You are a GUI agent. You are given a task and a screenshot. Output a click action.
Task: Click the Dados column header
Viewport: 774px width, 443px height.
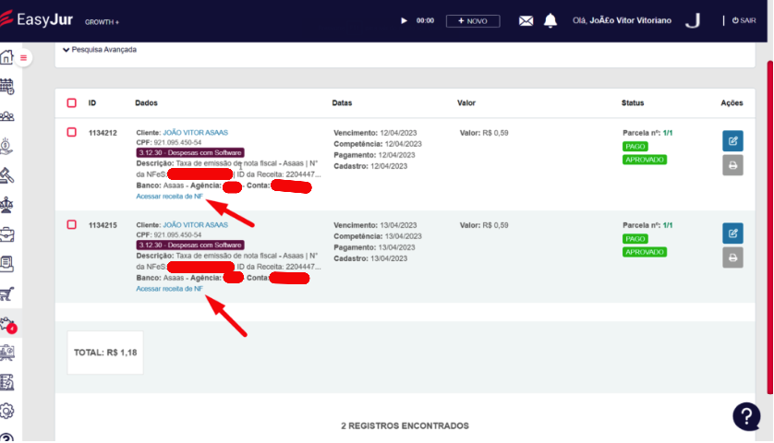[146, 103]
